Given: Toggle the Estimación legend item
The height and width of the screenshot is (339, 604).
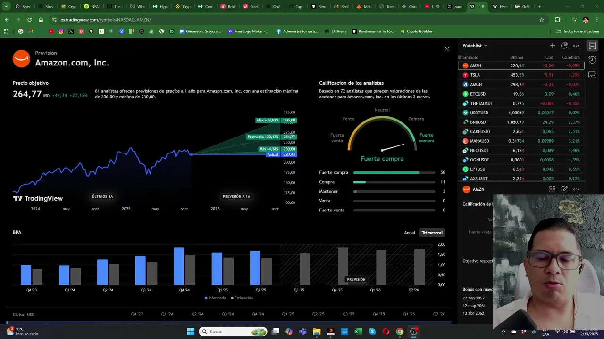Looking at the screenshot, I should pos(242,298).
